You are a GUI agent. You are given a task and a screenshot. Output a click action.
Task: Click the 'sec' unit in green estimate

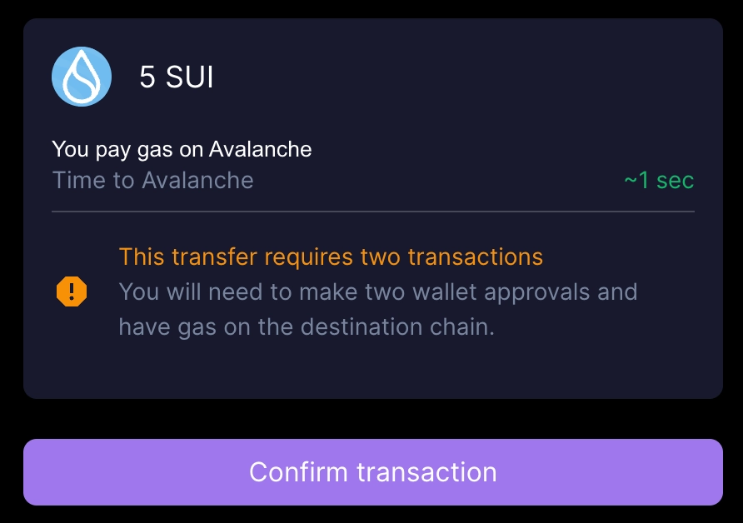pyautogui.click(x=676, y=181)
